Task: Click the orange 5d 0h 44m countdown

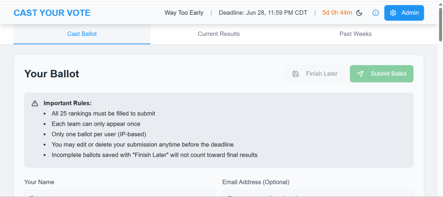Action: coord(337,13)
